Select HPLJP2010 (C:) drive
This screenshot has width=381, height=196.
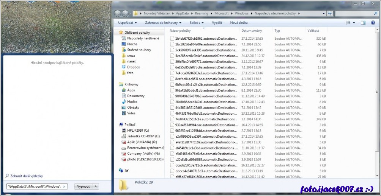pos(138,131)
